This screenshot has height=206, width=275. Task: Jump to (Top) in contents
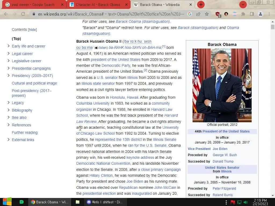(16, 39)
